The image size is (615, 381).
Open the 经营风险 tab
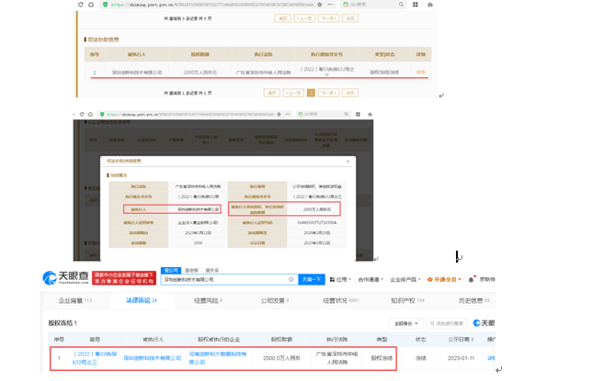click(x=208, y=300)
